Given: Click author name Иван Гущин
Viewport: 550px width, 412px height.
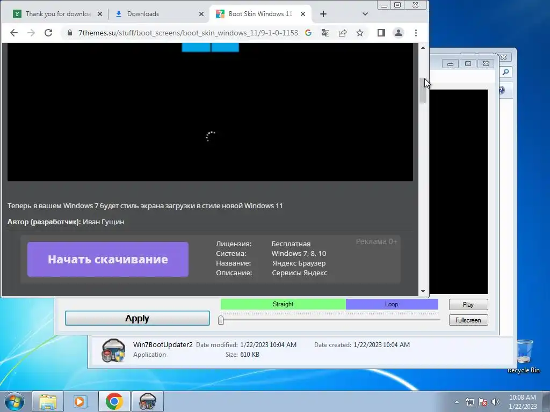Looking at the screenshot, I should 104,222.
